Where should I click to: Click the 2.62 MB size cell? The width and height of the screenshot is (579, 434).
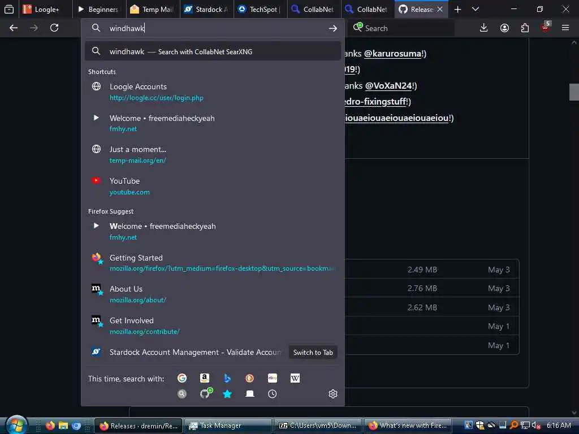click(x=422, y=308)
